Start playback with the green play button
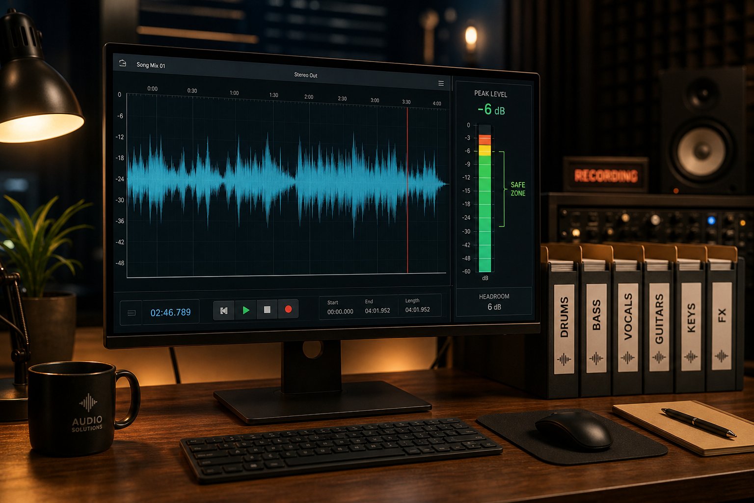 click(246, 310)
